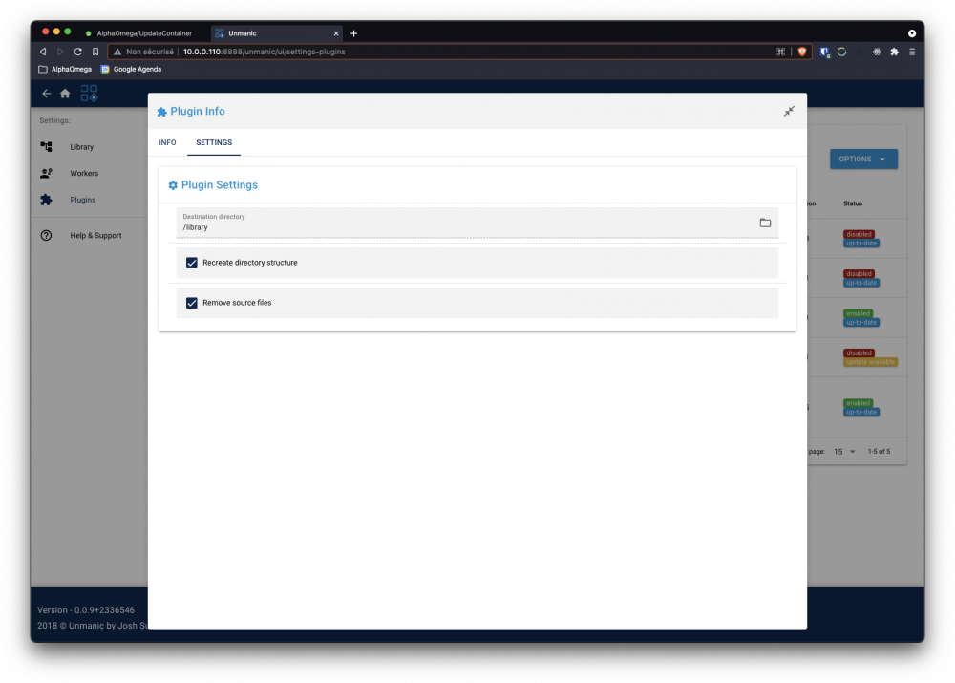The image size is (955, 683).
Task: Click the 1-5 of 5 pagination text
Action: tap(879, 452)
